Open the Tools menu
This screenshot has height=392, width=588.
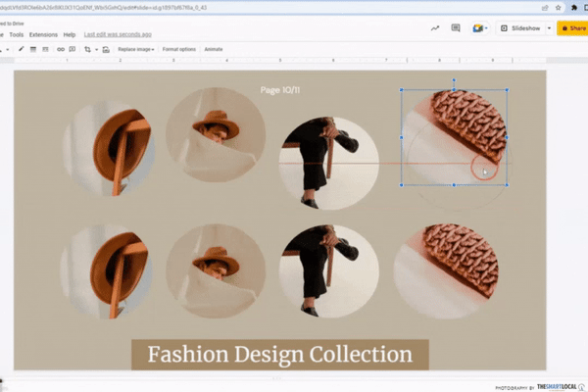tap(16, 34)
